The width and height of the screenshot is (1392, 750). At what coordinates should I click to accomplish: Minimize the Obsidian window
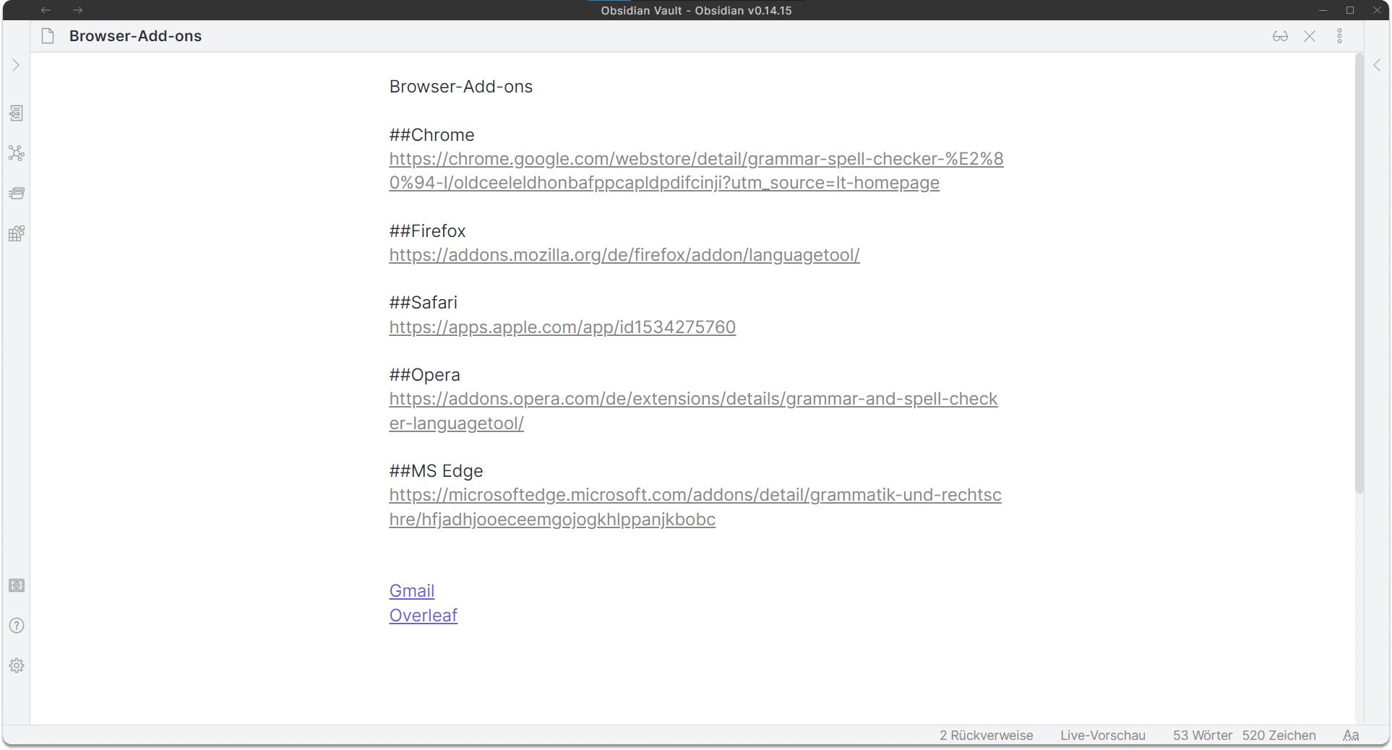point(1323,10)
